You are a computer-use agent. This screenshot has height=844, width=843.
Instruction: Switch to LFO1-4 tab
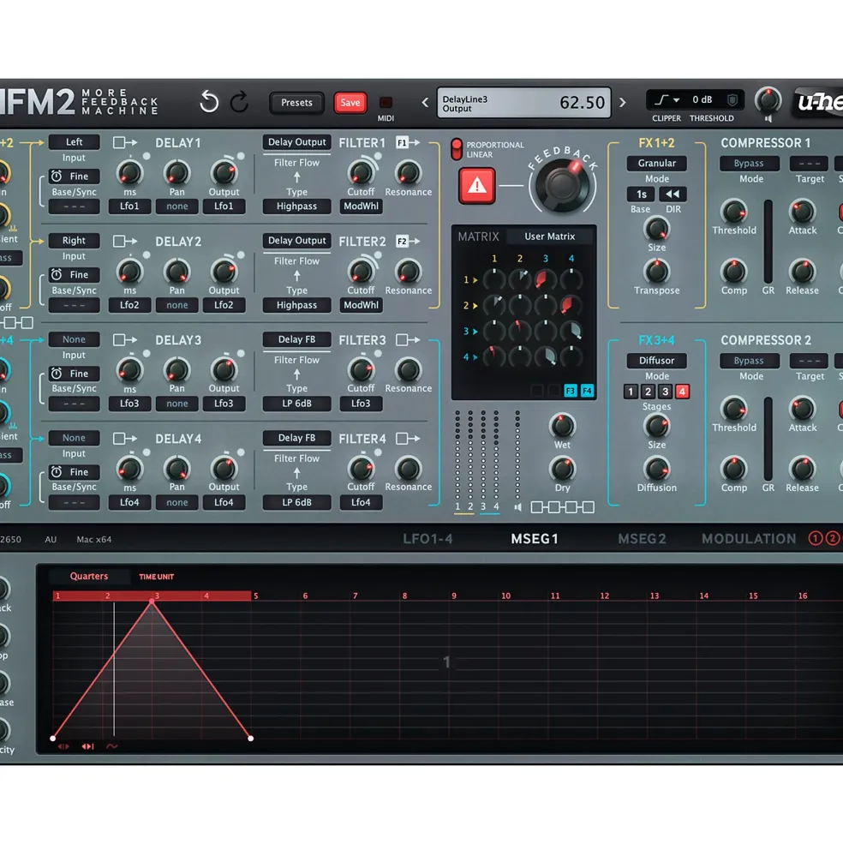tap(428, 539)
